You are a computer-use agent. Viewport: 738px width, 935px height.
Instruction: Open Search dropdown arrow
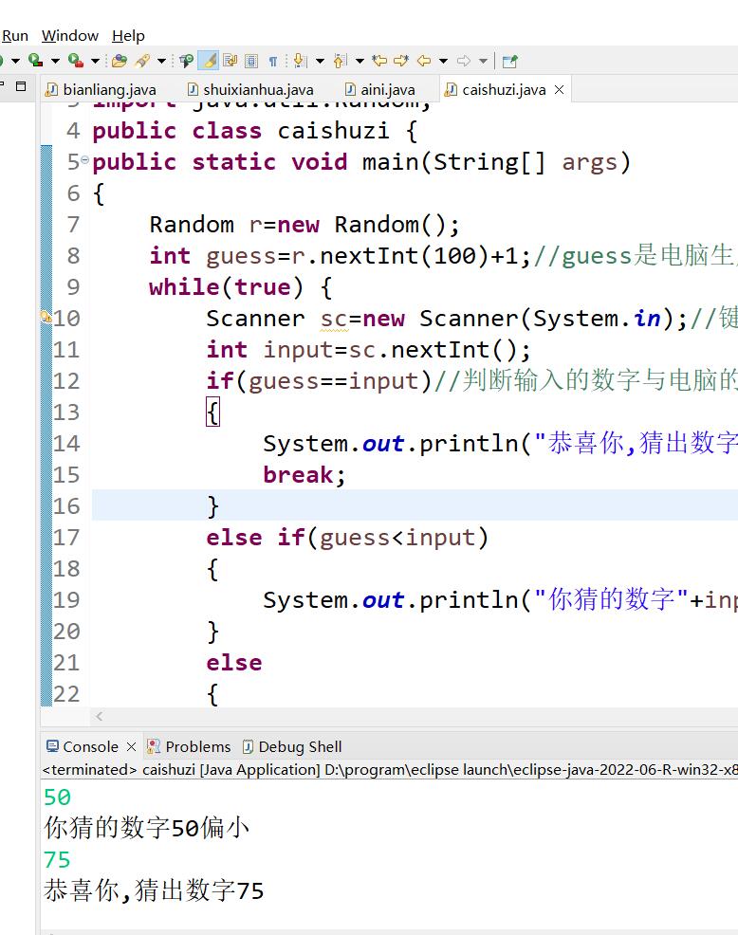click(x=161, y=61)
